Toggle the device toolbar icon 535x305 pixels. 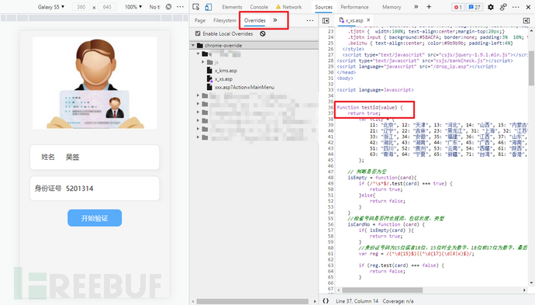[208, 7]
